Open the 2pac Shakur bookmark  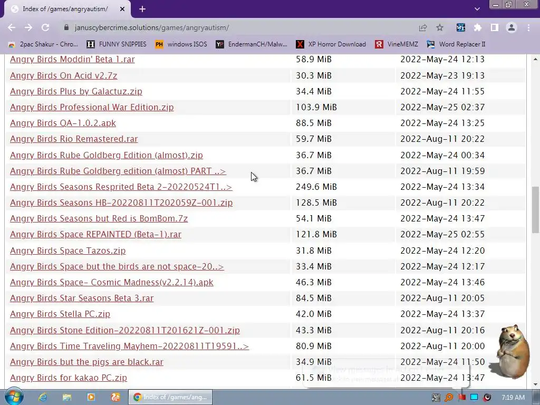(x=43, y=44)
